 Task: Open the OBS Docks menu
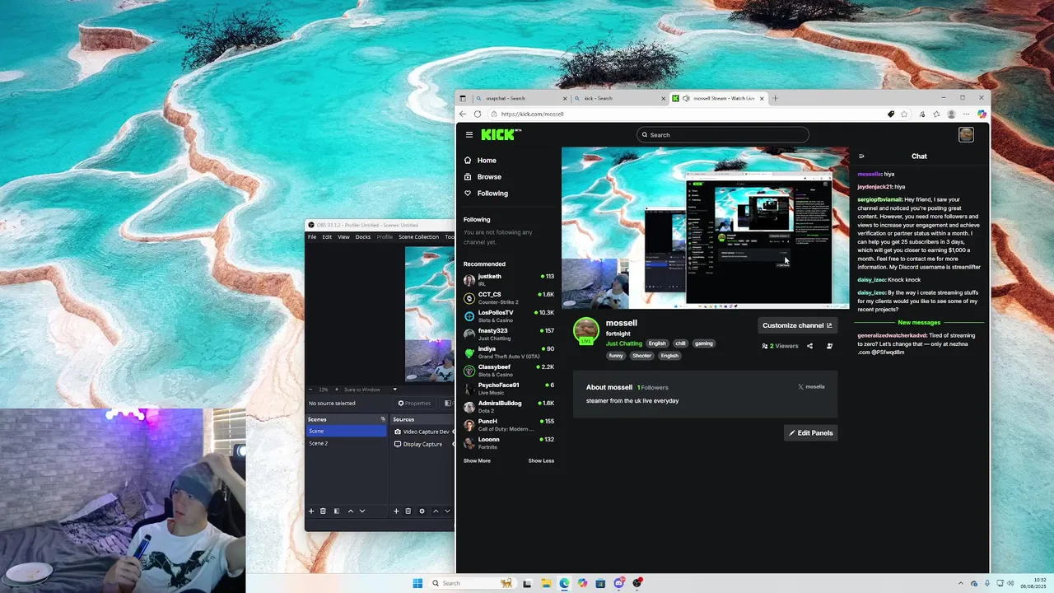click(x=362, y=236)
